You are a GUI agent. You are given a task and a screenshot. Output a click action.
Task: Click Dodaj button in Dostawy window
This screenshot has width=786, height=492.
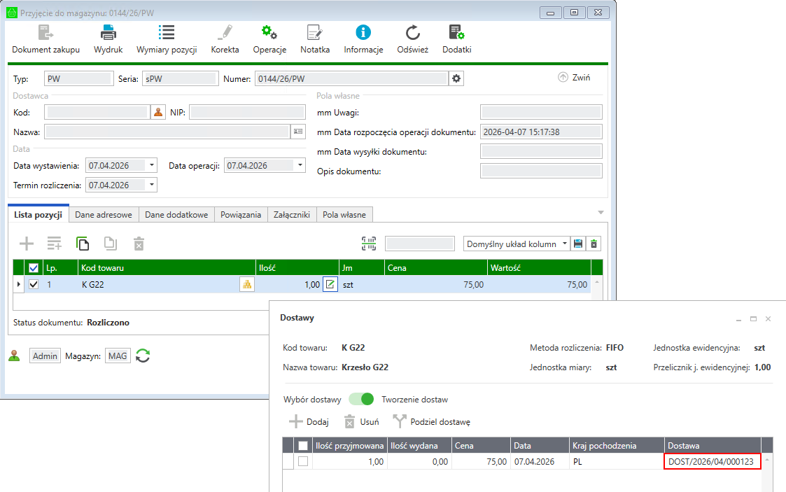click(x=309, y=421)
